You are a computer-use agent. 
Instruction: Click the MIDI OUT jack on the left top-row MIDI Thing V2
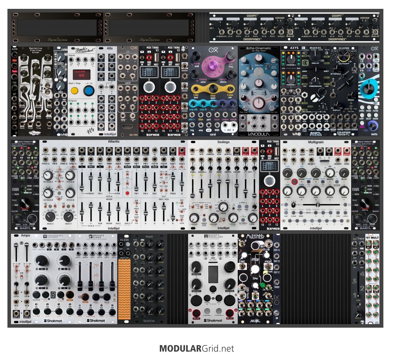[149, 57]
